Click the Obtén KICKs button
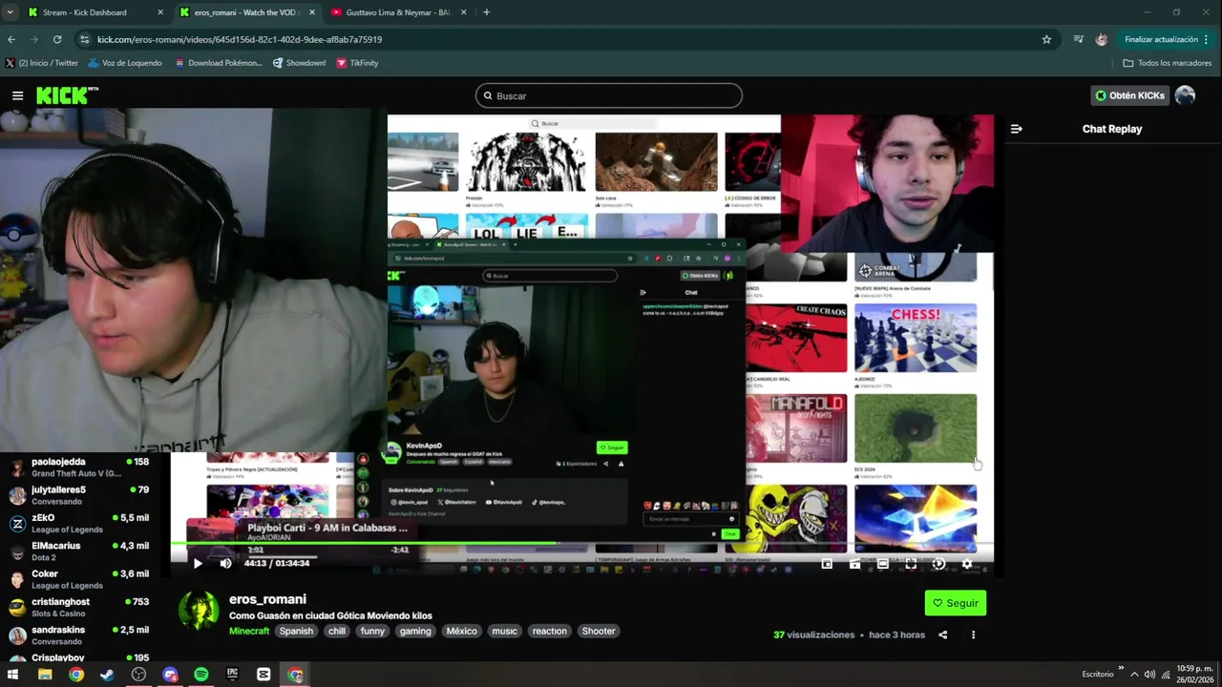Viewport: 1222px width, 687px height. coord(1129,95)
